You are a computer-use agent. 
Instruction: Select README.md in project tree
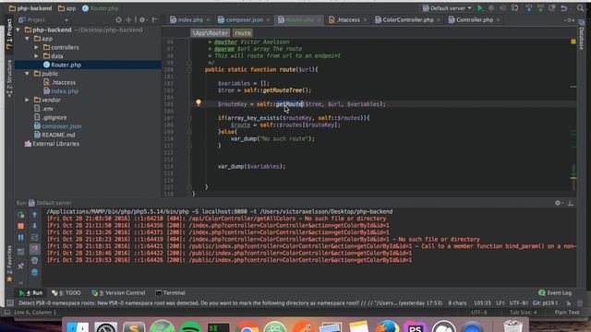(x=58, y=135)
